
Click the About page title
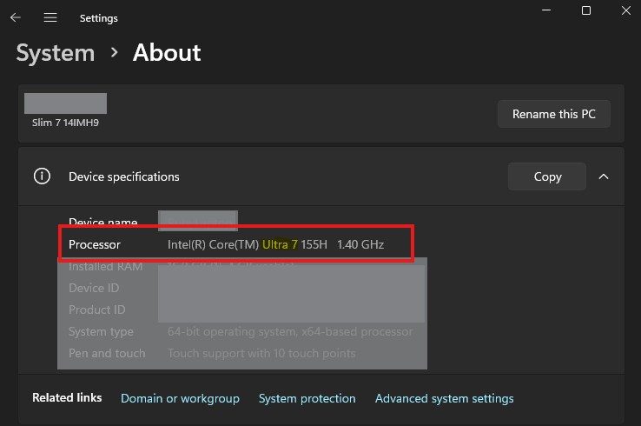click(167, 53)
